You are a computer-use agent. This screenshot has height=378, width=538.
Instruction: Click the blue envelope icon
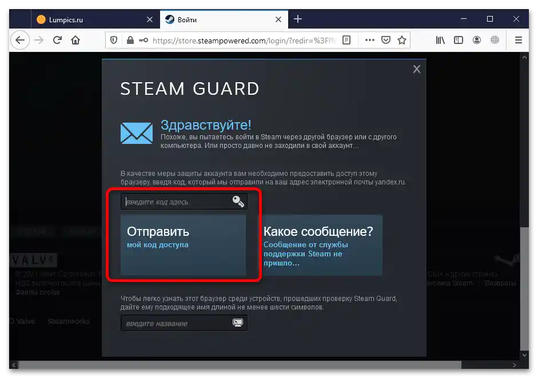(137, 132)
